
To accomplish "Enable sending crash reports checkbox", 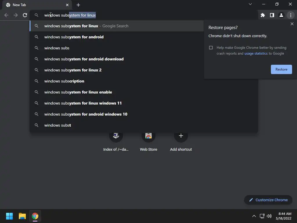I will (x=211, y=48).
